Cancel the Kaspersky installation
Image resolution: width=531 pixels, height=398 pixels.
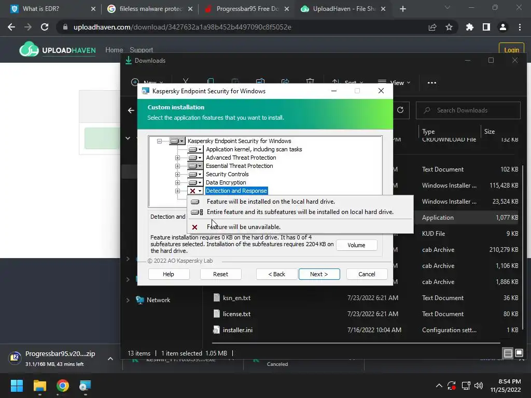[x=367, y=274]
